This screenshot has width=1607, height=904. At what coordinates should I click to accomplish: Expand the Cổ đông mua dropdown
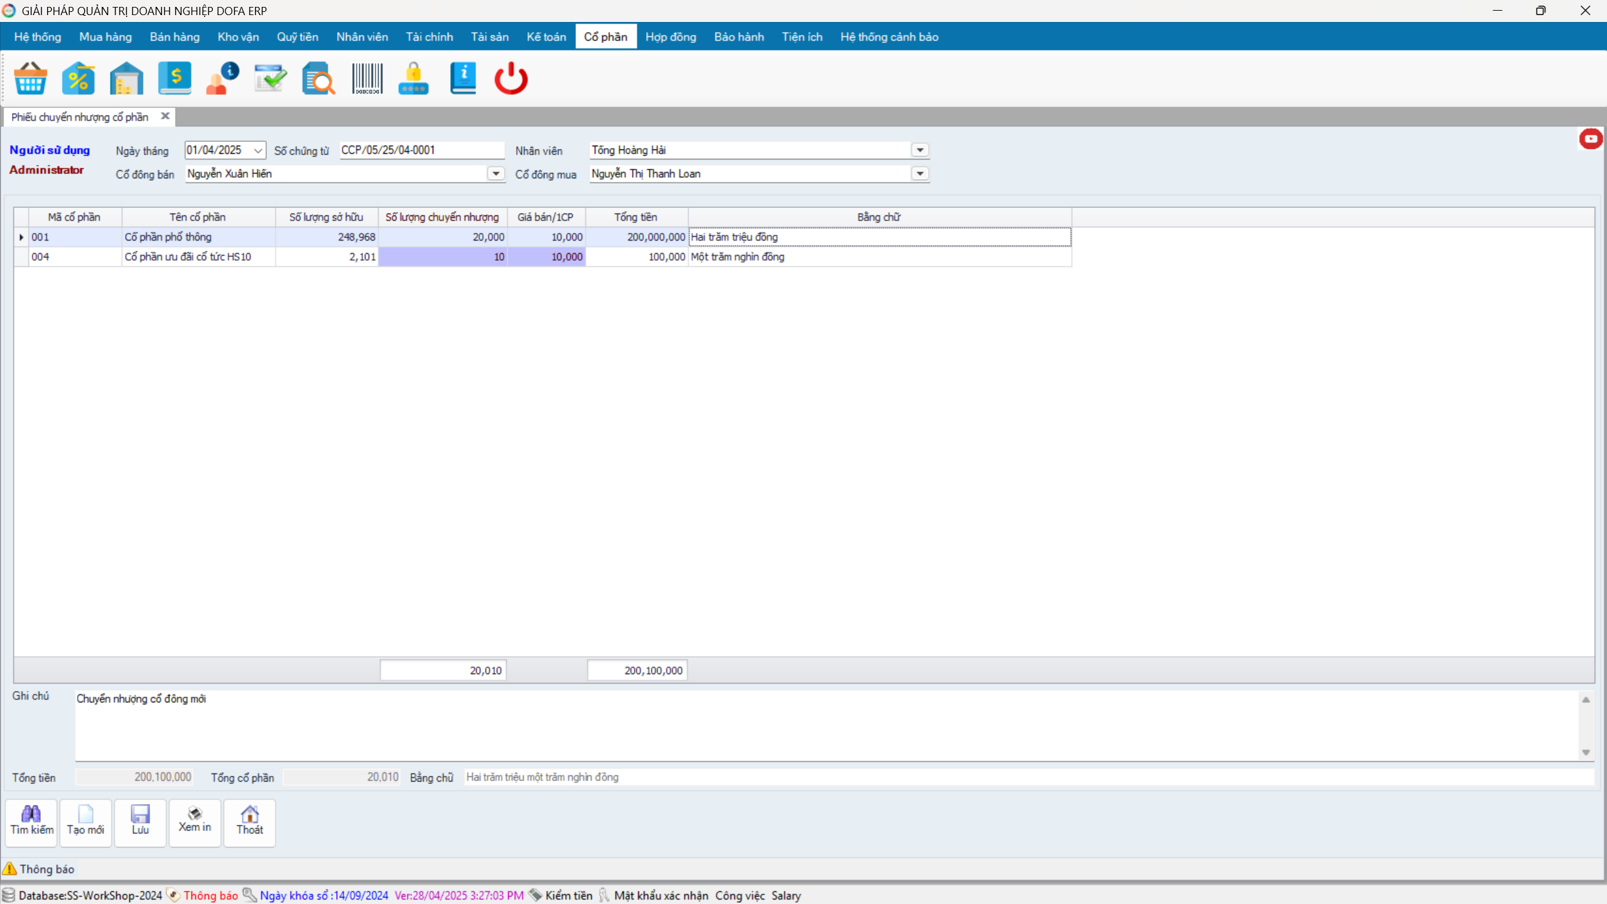[919, 173]
